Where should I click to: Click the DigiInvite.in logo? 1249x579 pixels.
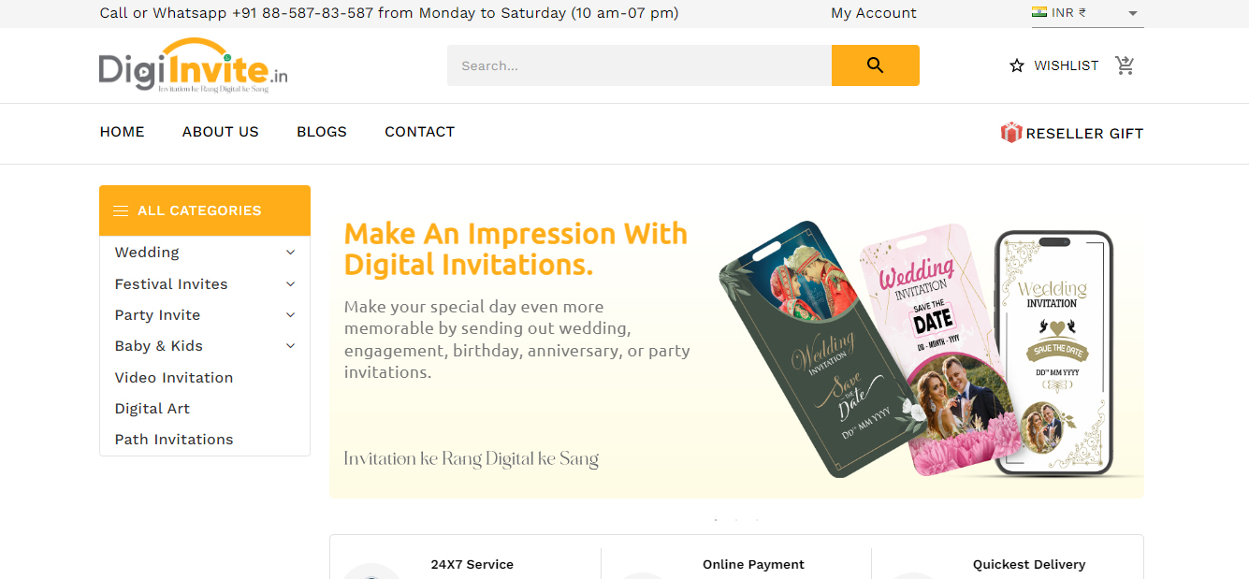[194, 65]
